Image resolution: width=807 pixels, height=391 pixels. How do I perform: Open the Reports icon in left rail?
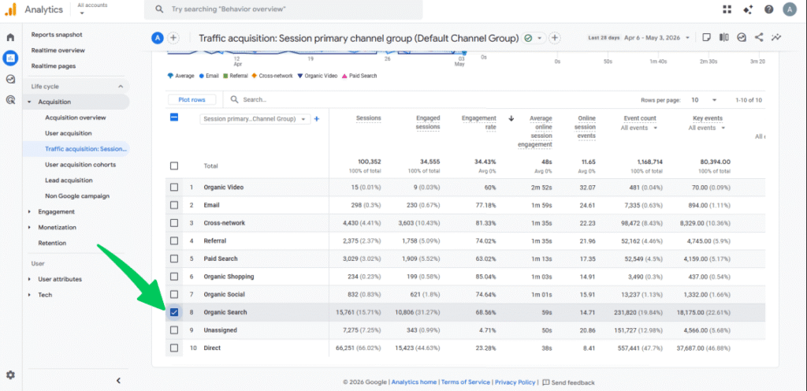(x=10, y=58)
